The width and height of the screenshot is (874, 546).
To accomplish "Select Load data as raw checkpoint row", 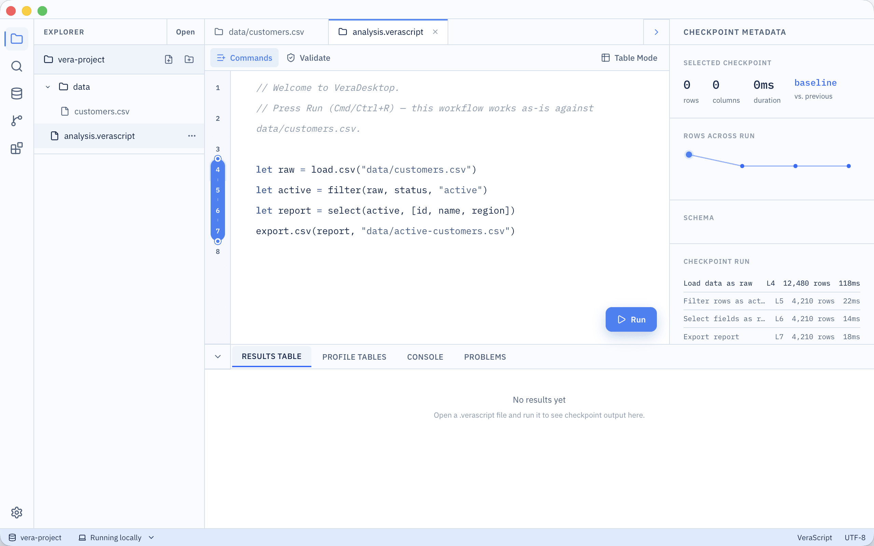I will click(772, 283).
